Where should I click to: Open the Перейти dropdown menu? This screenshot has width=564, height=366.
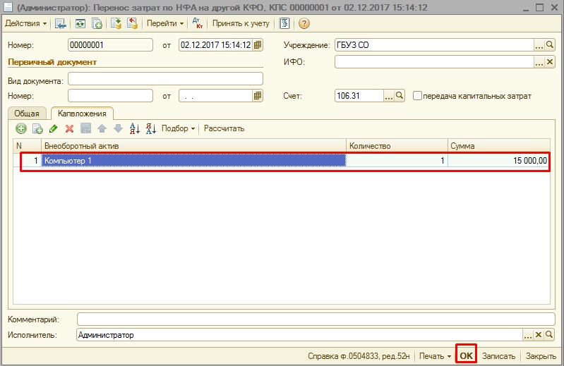pos(165,23)
